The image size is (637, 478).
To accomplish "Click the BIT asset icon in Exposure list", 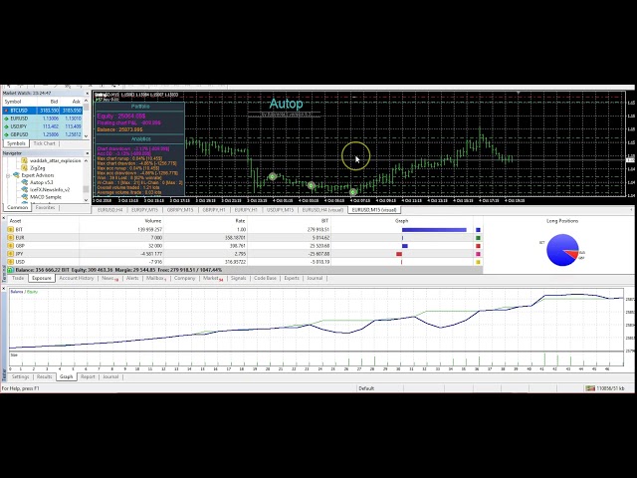I will [x=10, y=230].
